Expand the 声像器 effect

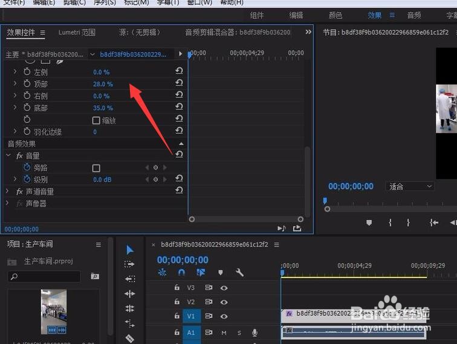click(8, 203)
